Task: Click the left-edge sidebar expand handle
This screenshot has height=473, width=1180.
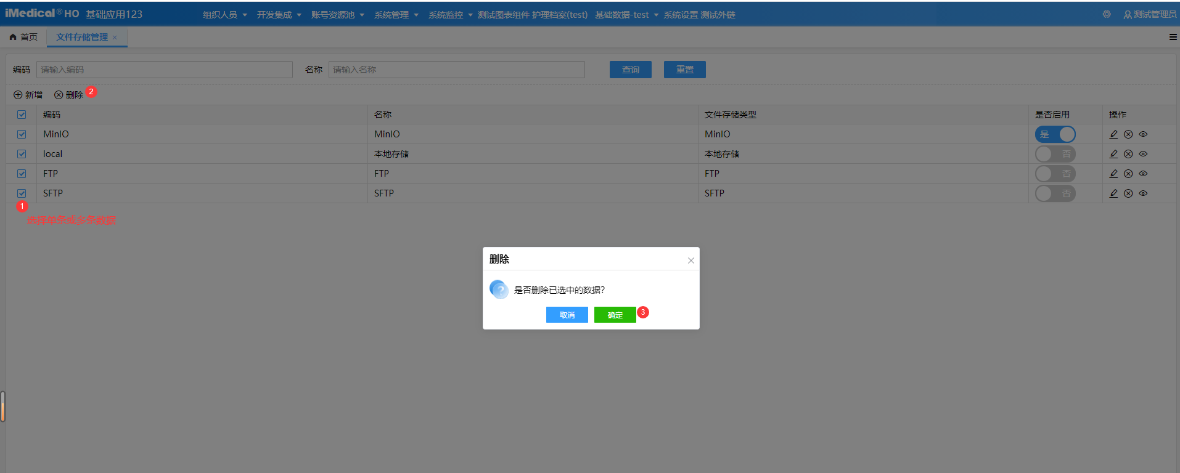Action: (3, 406)
